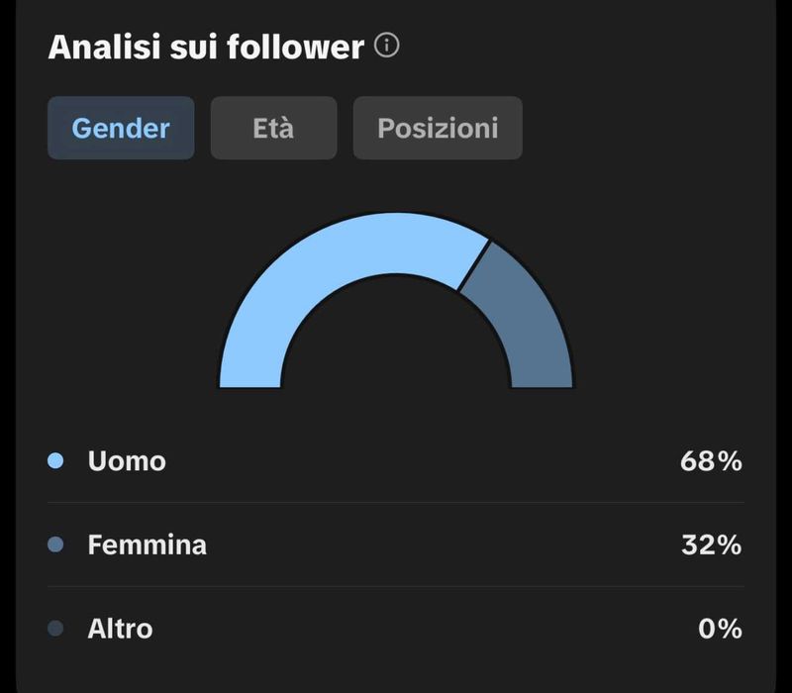Select the Femmina legend label
Screen dimensions: 792x693
pos(147,544)
